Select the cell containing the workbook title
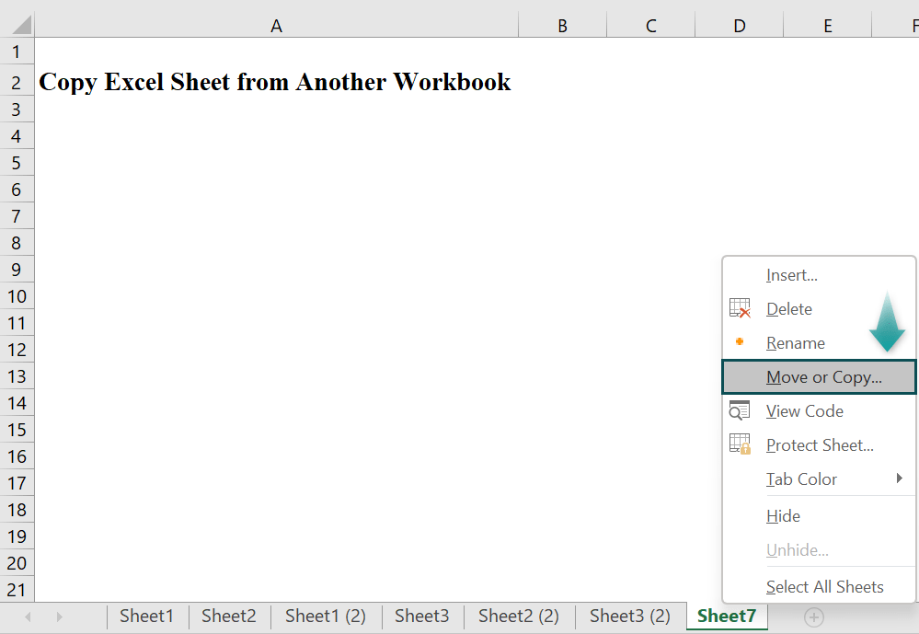The height and width of the screenshot is (634, 919). point(274,82)
